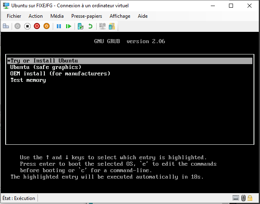Select "Try or Install Ubuntu" GRUB entry
The image size is (260, 204).
point(130,61)
